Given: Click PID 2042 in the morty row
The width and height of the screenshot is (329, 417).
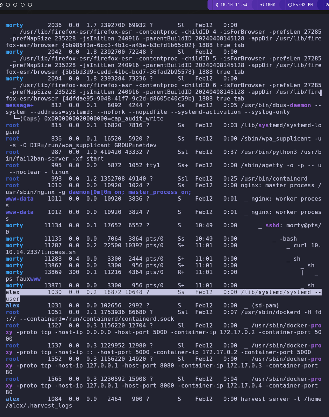Looking at the screenshot, I should click(x=54, y=52).
